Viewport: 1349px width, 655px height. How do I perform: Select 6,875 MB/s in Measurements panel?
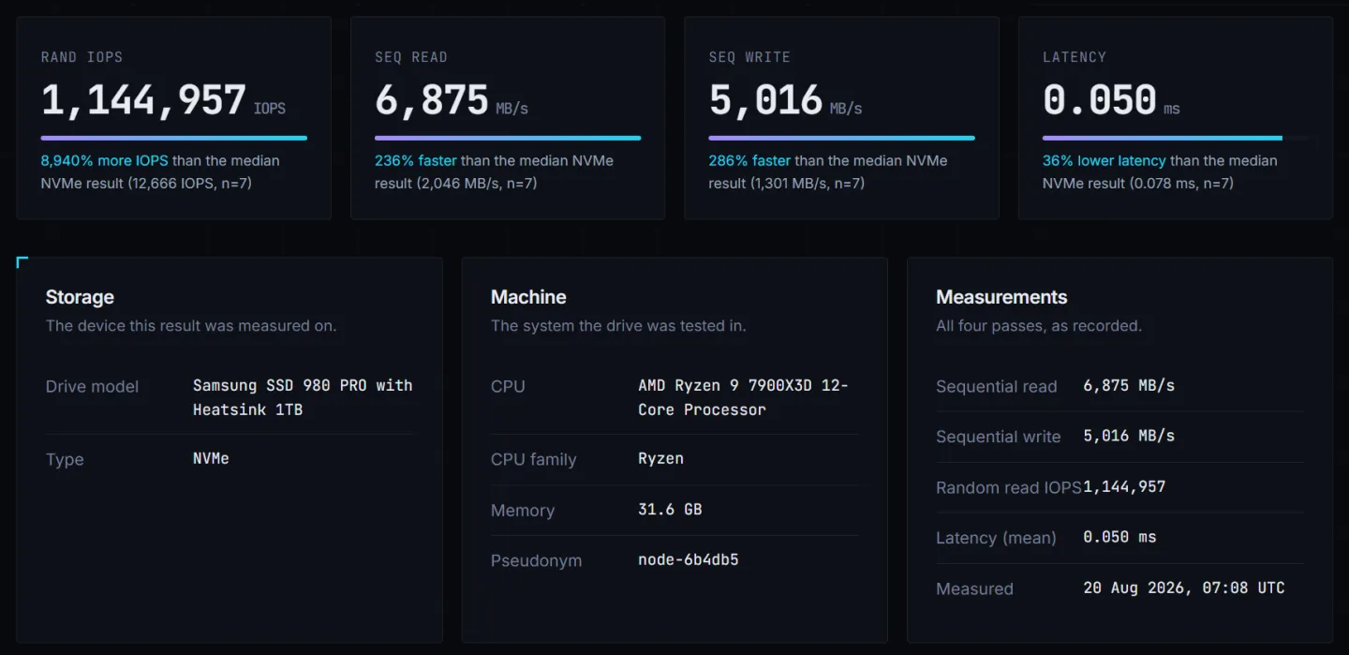point(1129,385)
